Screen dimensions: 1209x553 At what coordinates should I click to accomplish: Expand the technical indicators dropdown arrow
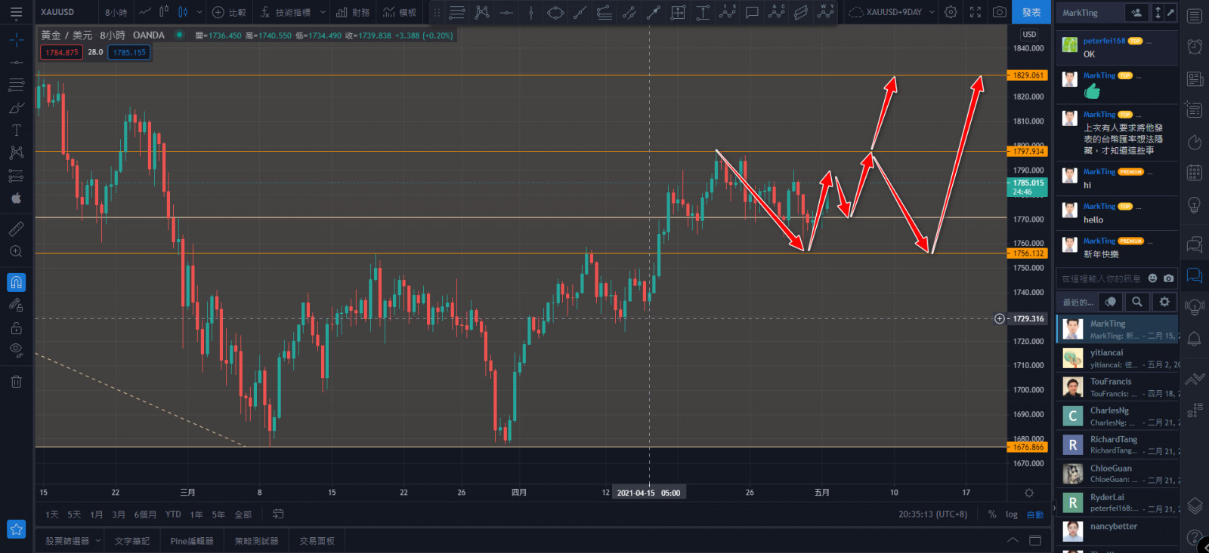coord(323,13)
